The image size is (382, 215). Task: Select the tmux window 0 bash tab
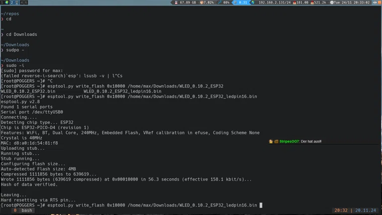23,211
